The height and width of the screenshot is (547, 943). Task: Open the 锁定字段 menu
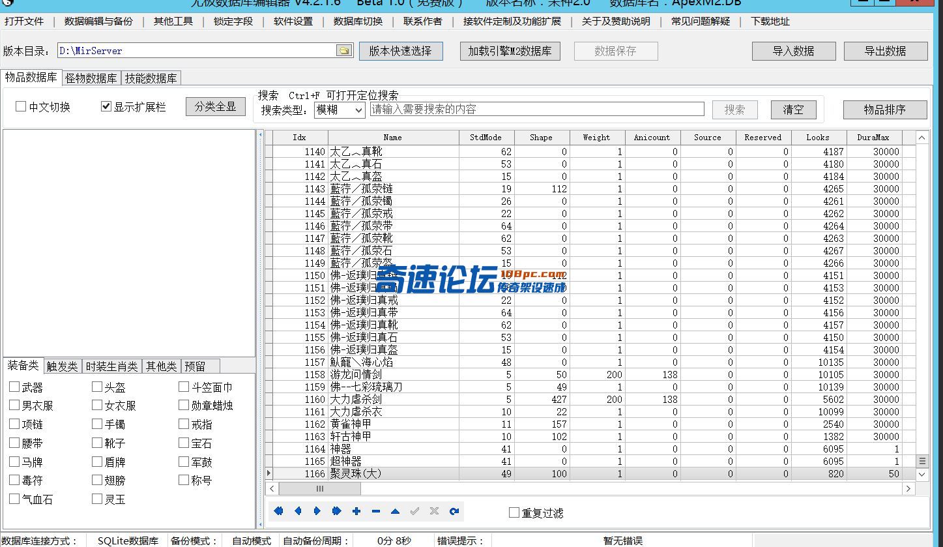tap(233, 21)
